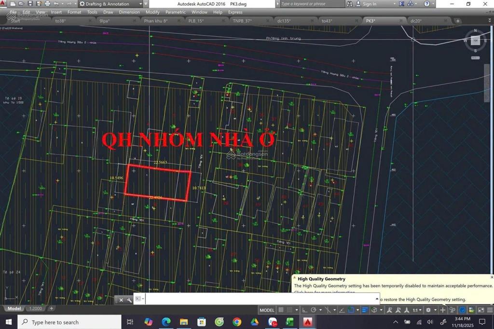Expand recent commands arrow in command line
This screenshot has width=494, height=329.
[377, 299]
